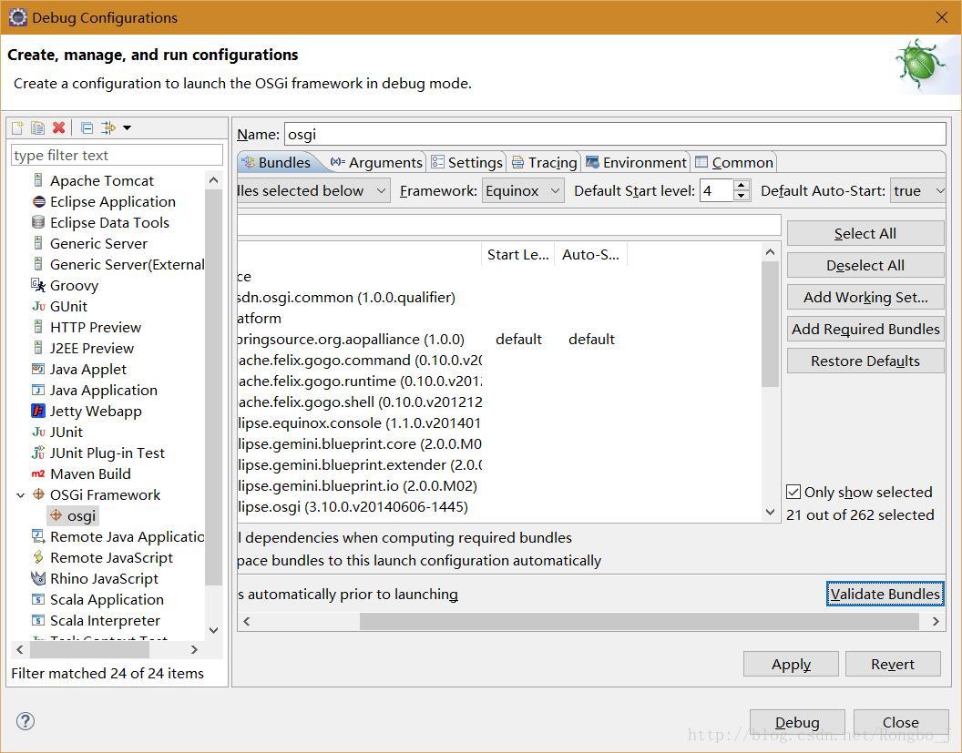962x753 pixels.
Task: Click the filter launch configurations icon
Action: pyautogui.click(x=109, y=127)
